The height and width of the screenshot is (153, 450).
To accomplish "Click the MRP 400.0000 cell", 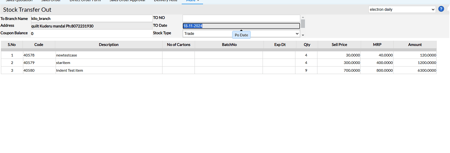I will (377, 63).
